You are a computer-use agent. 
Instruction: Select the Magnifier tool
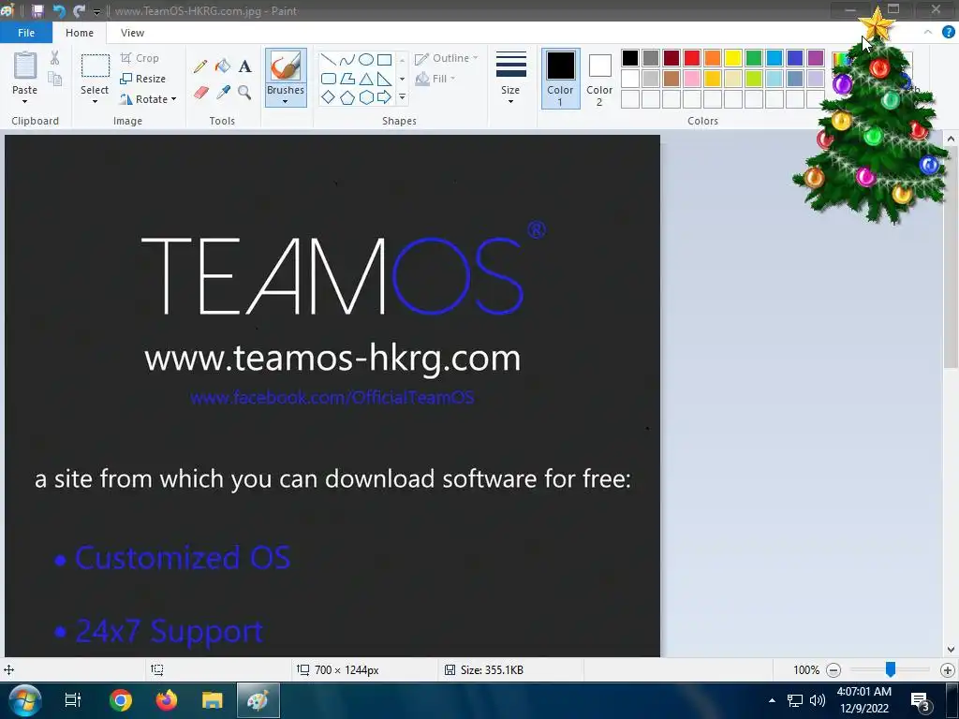(x=244, y=93)
